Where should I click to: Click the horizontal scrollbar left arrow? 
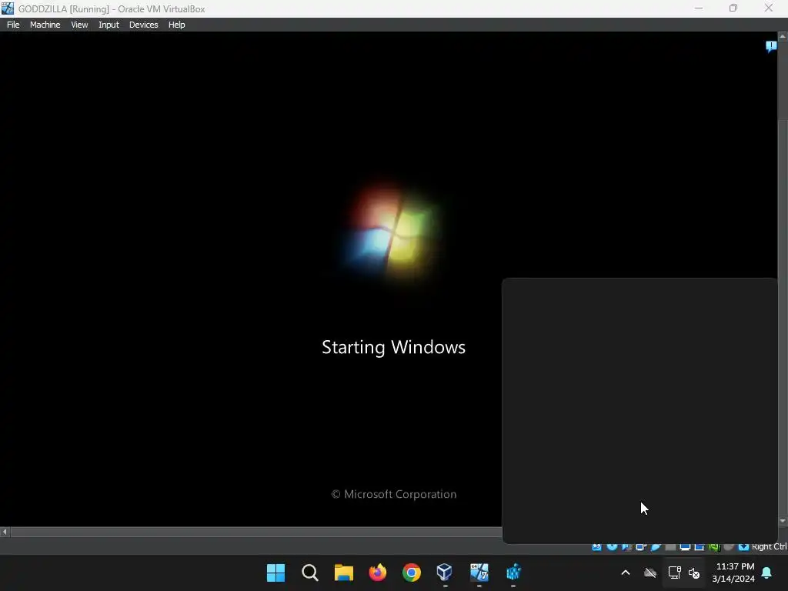pyautogui.click(x=5, y=531)
